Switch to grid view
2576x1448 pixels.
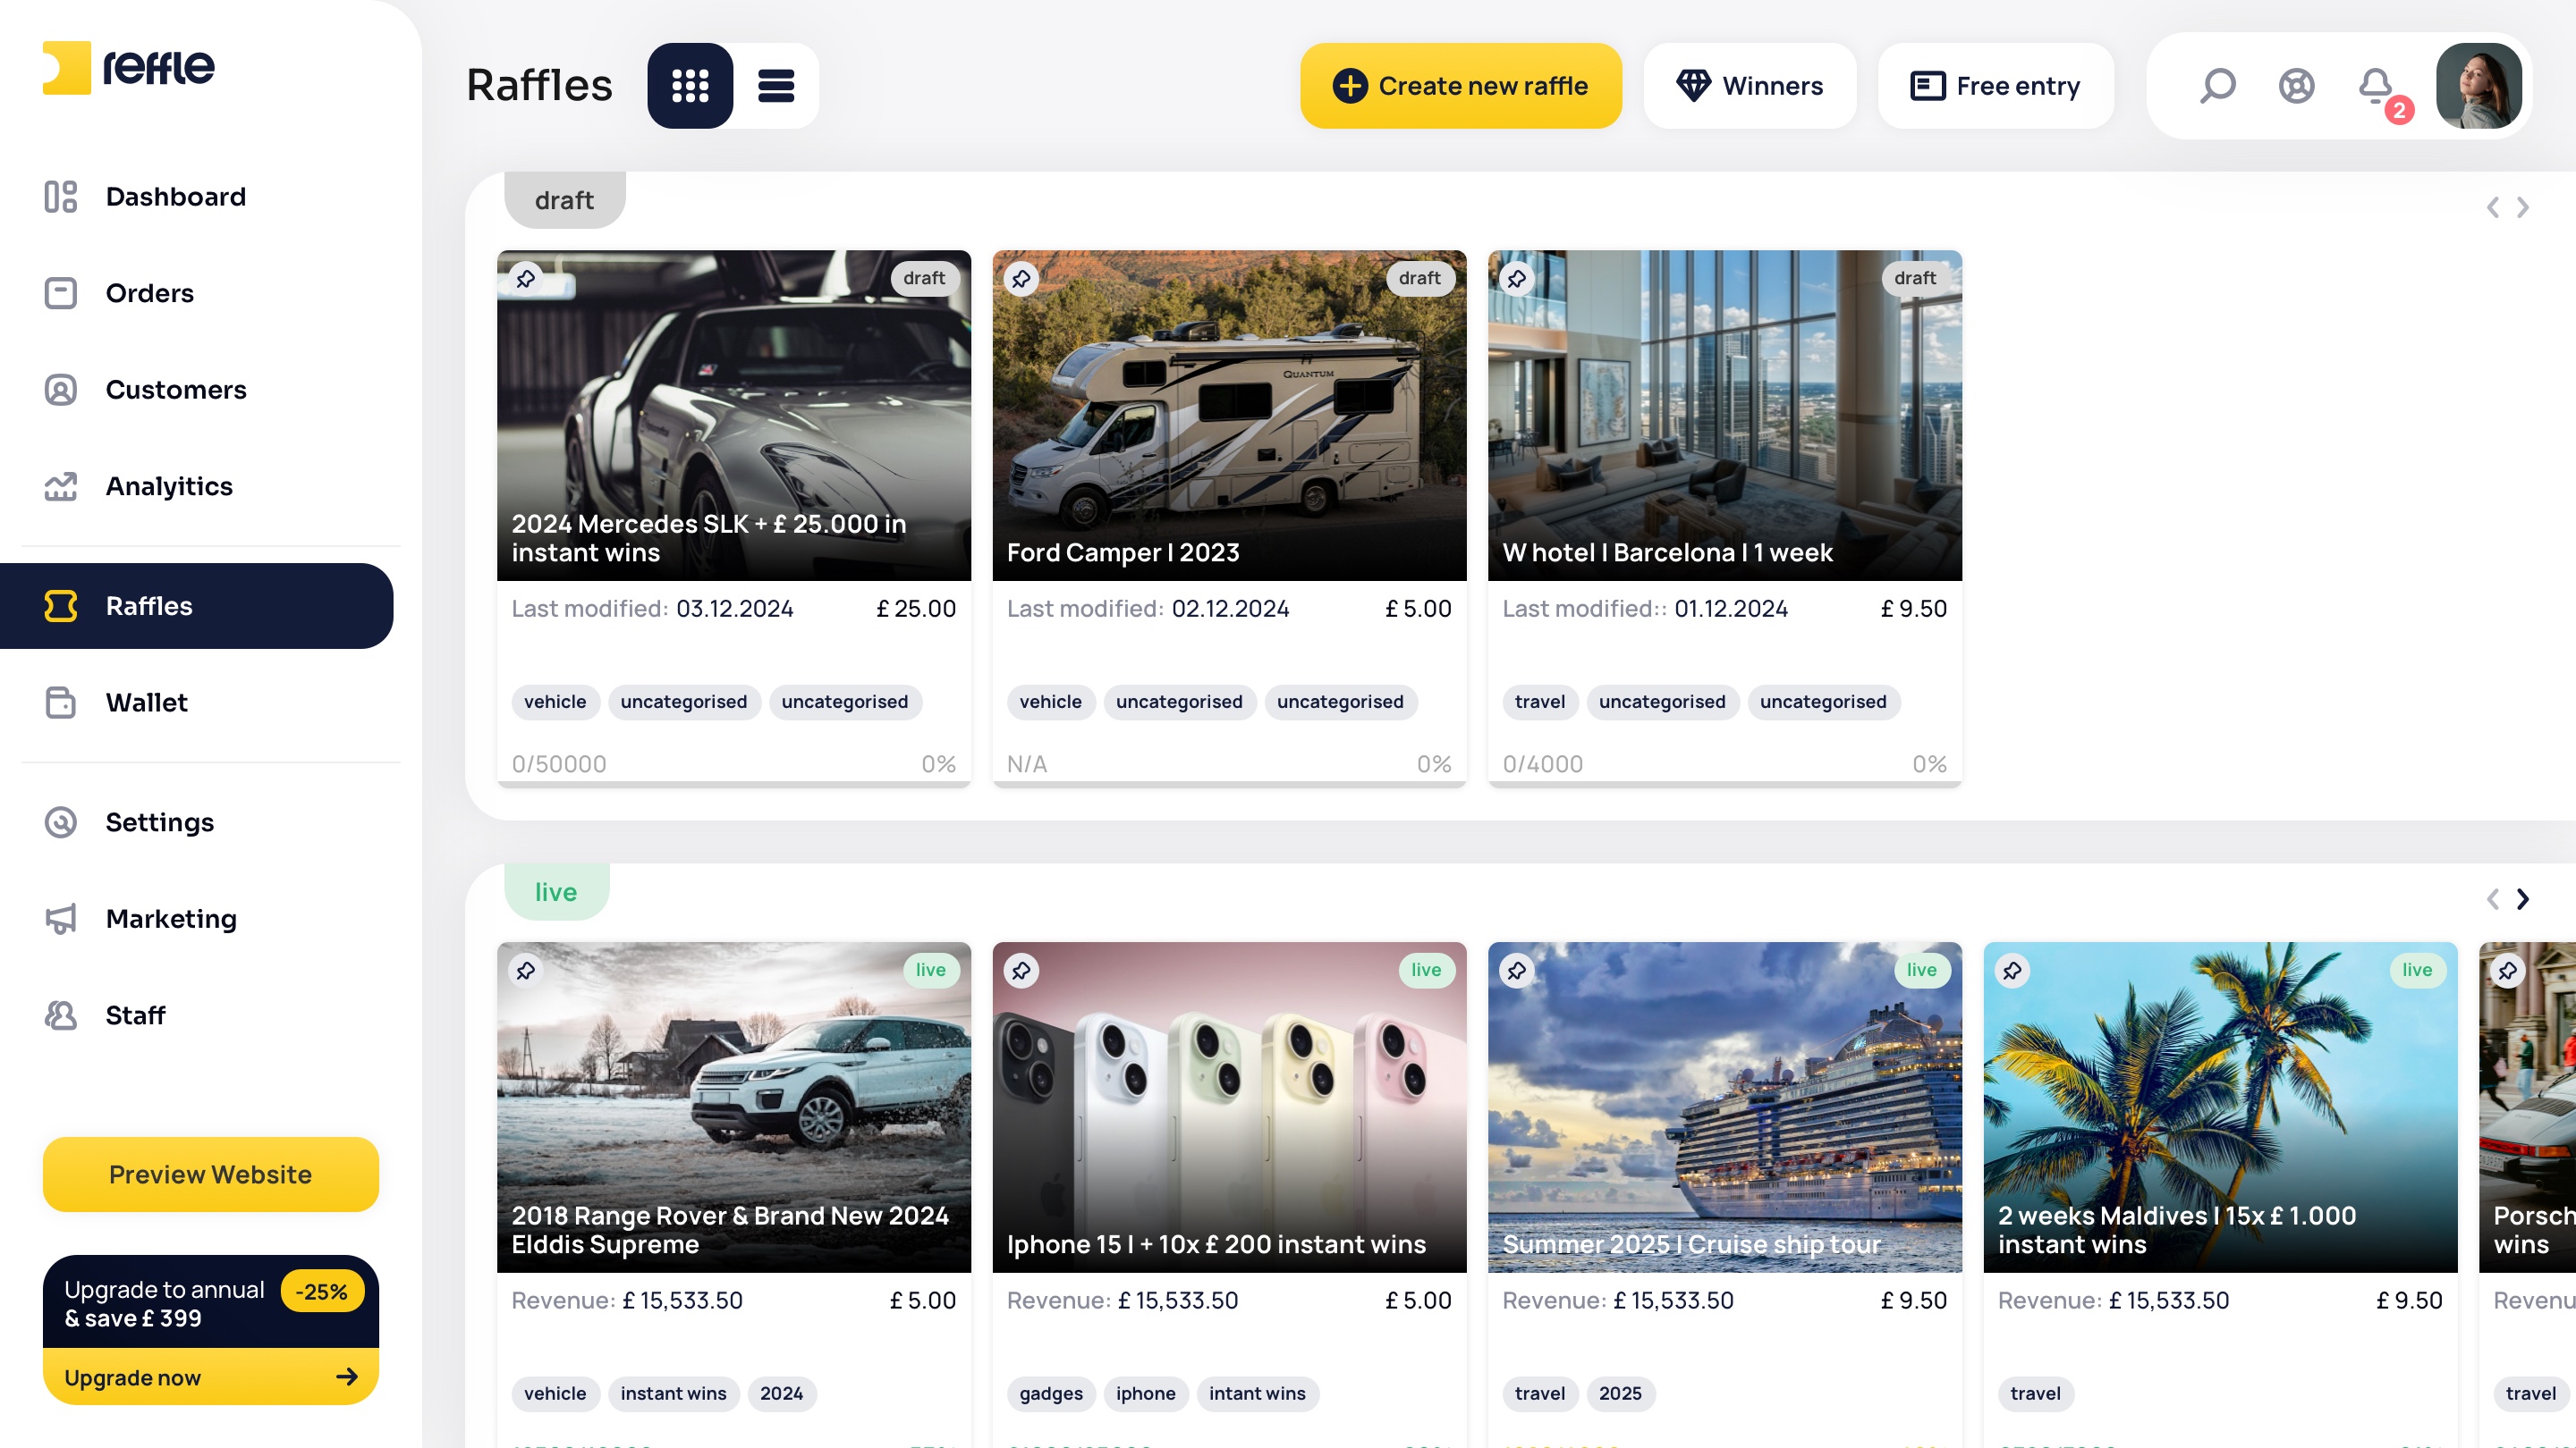click(x=690, y=86)
